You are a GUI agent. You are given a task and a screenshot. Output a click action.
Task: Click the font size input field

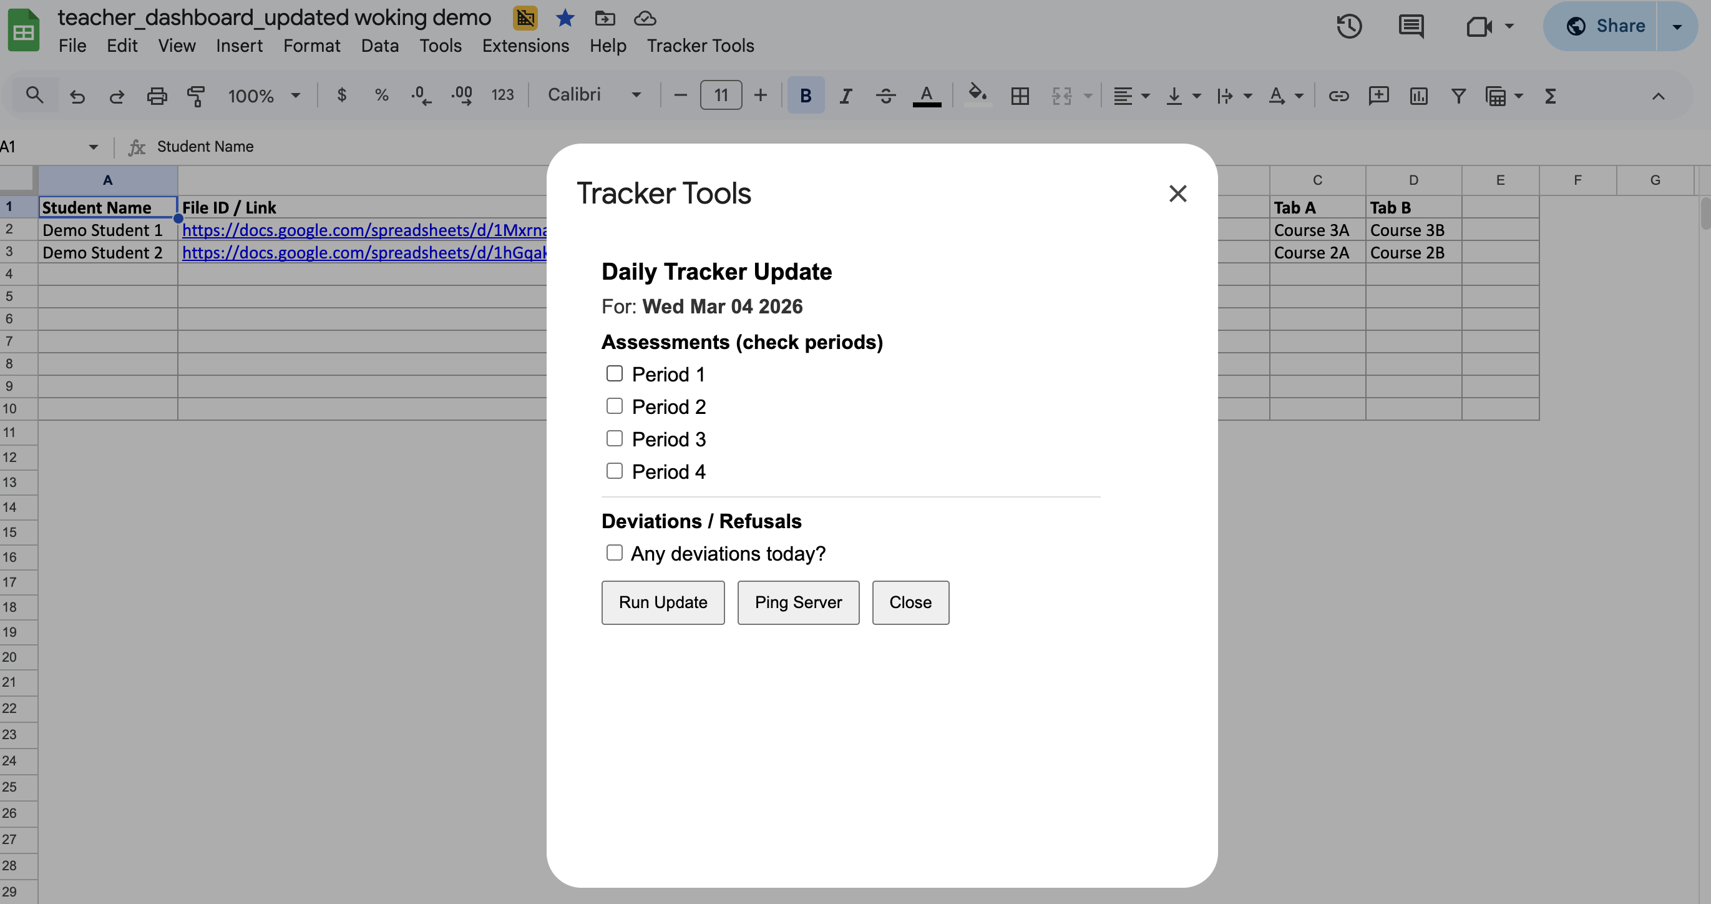tap(721, 96)
